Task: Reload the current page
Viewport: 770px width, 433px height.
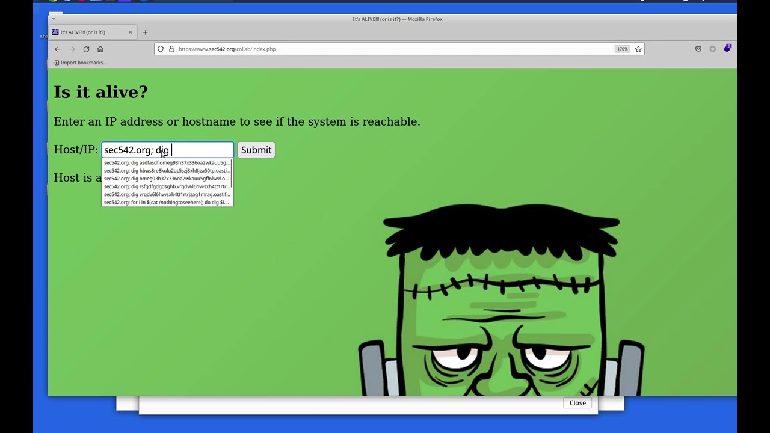Action: (86, 49)
